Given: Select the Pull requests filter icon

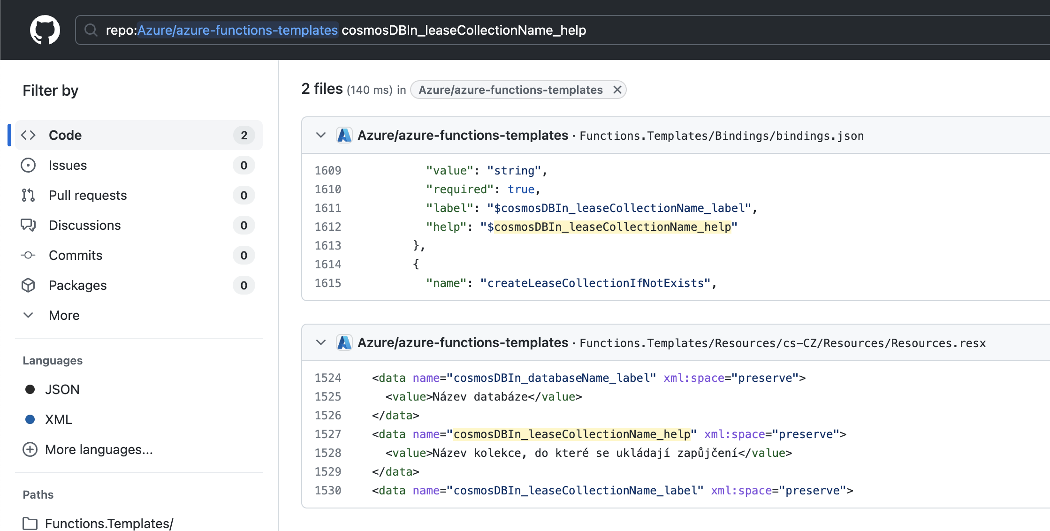Looking at the screenshot, I should pyautogui.click(x=28, y=195).
